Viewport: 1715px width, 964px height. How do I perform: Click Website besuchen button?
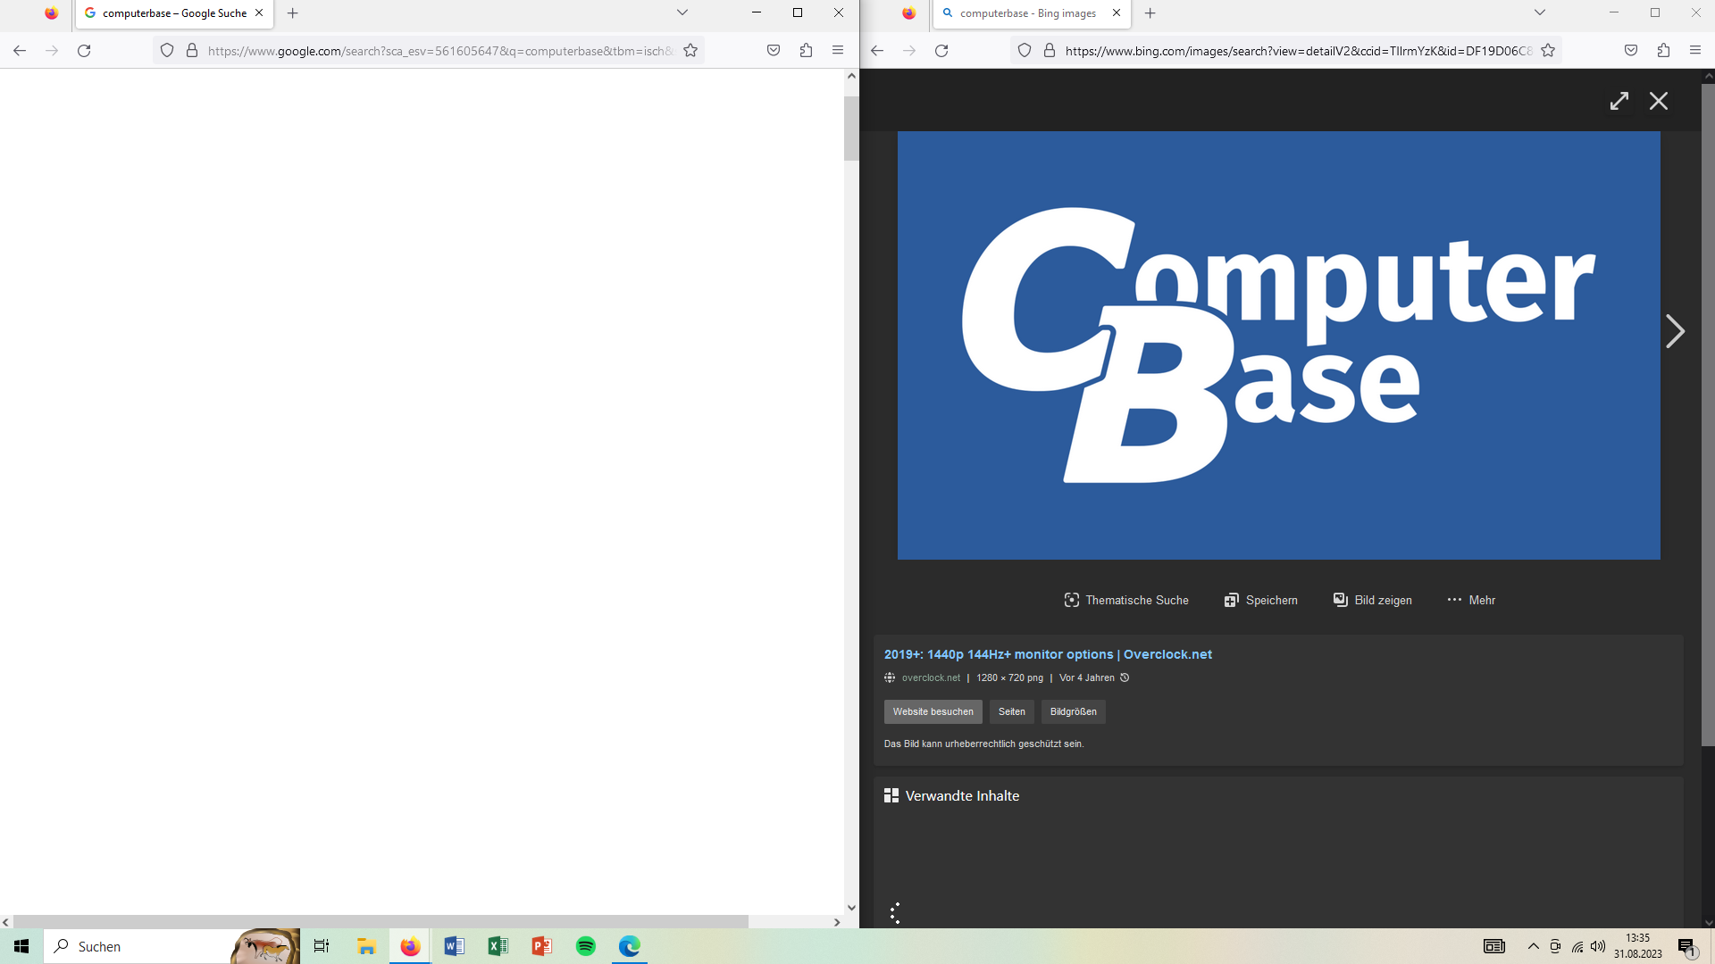[933, 711]
